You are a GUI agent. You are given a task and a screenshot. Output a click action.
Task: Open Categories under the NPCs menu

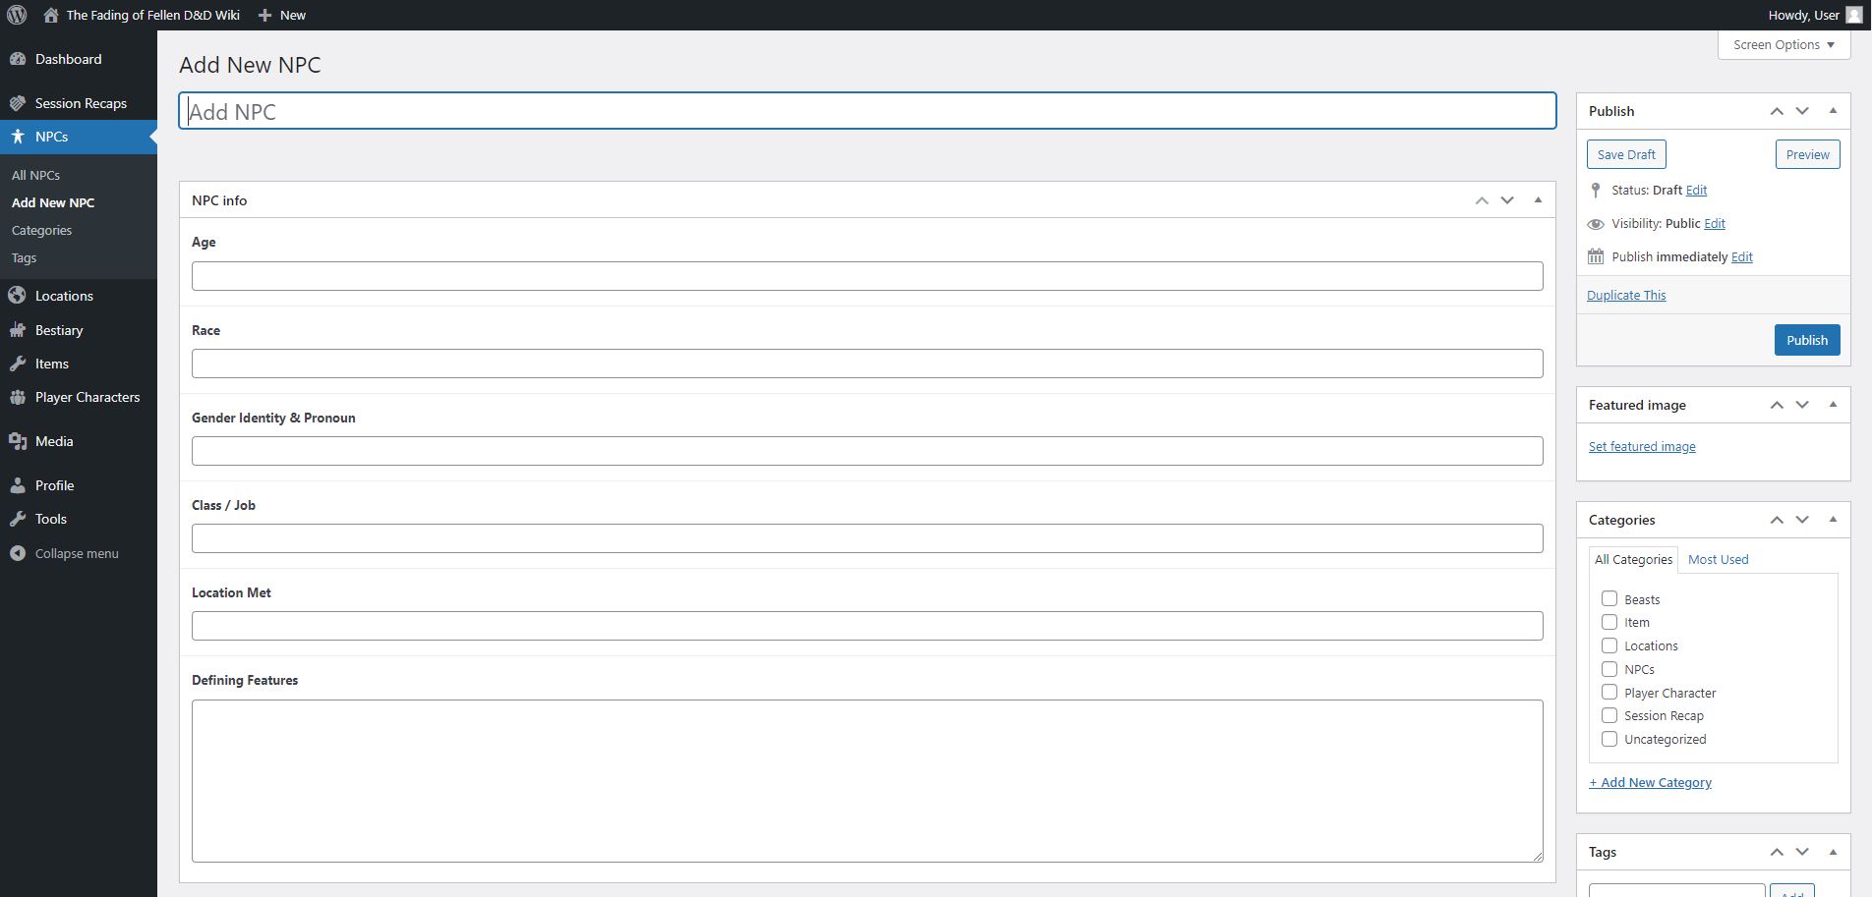41,230
